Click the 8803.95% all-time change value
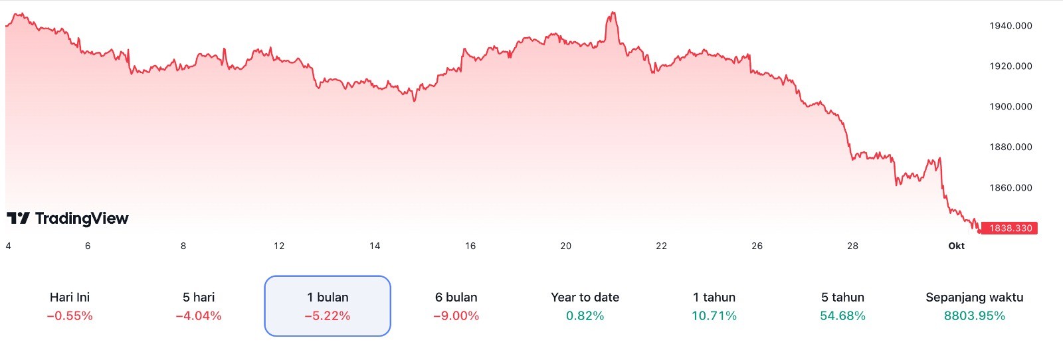 974,316
